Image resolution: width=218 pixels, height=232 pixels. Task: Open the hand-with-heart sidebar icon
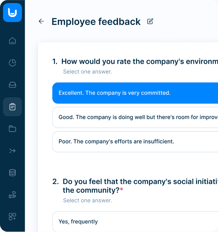12,195
